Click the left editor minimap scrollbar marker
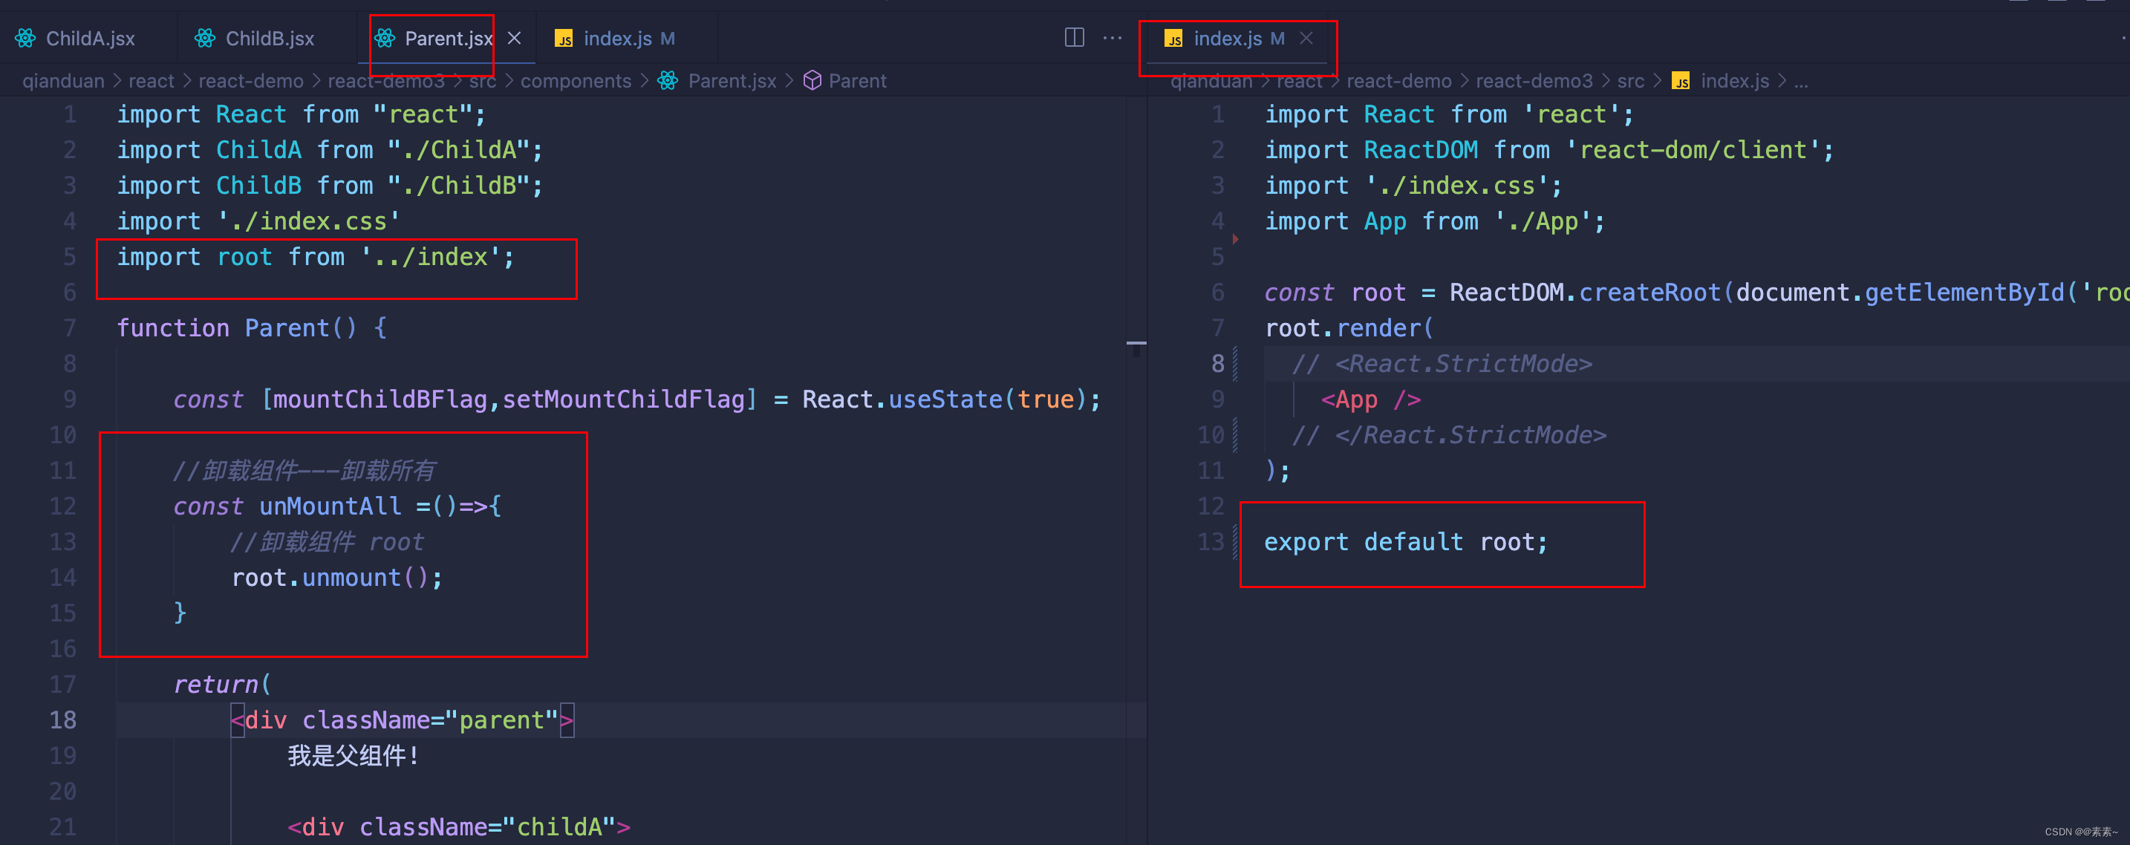This screenshot has height=845, width=2130. tap(1136, 342)
